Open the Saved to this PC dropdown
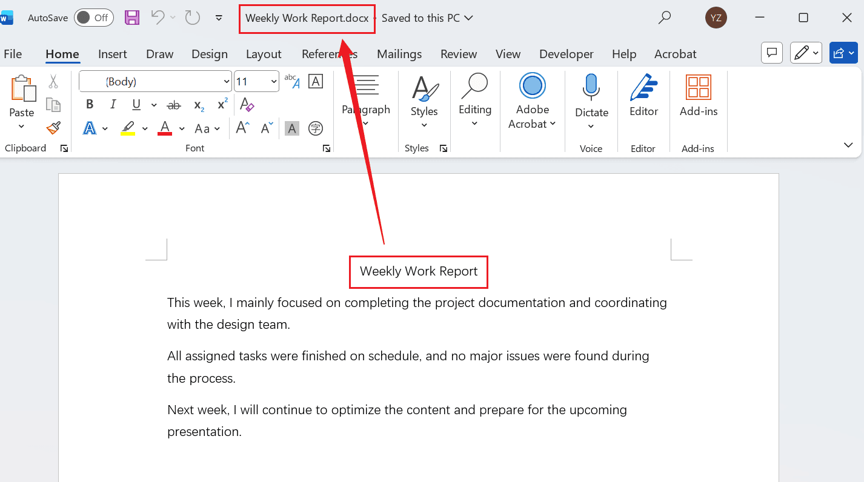This screenshot has width=864, height=482. [x=427, y=18]
